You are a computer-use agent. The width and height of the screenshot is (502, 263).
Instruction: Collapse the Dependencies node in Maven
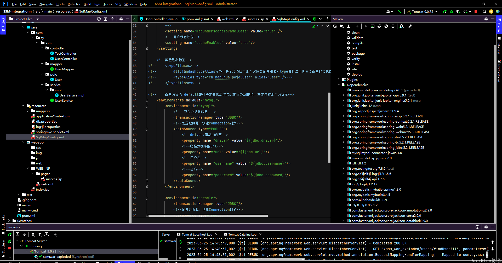tap(339, 85)
